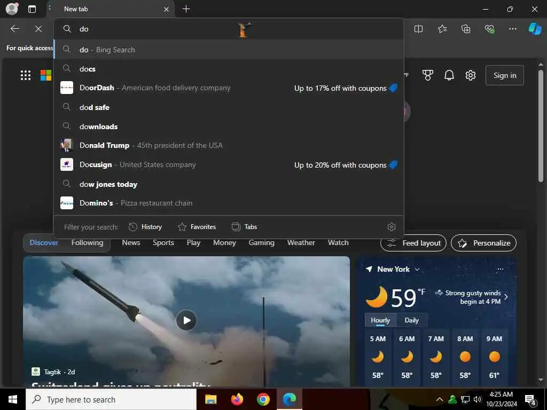Click the Microsoft logo
547x410 pixels.
pos(46,75)
